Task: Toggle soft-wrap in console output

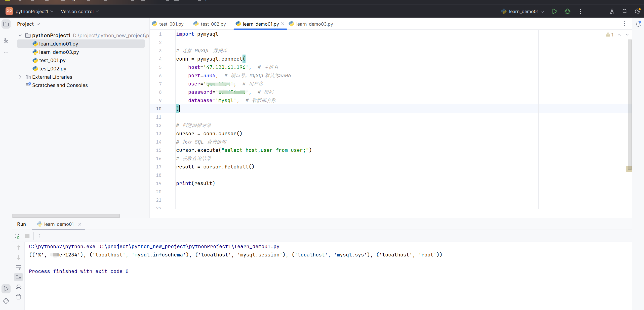Action: [19, 267]
